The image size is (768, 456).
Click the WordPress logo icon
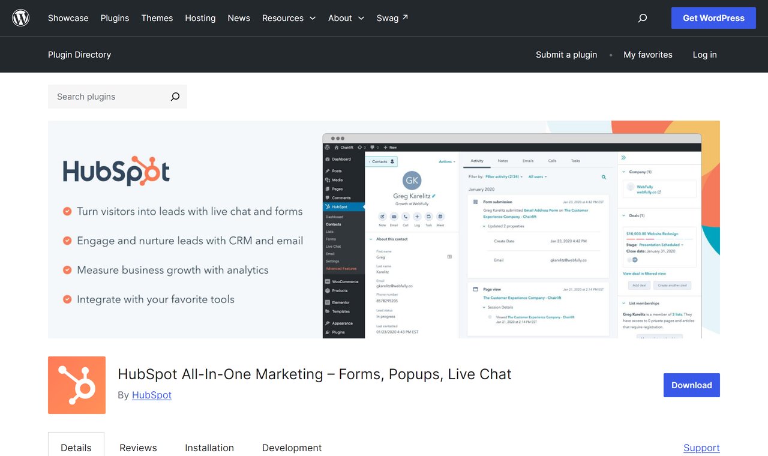pyautogui.click(x=21, y=18)
